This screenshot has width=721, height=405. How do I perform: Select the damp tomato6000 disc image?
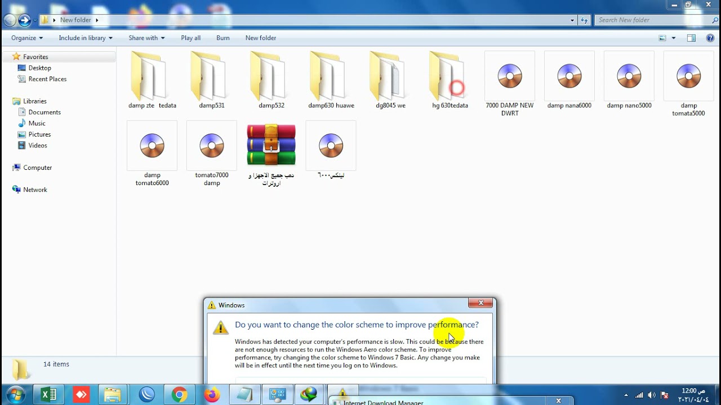point(152,154)
